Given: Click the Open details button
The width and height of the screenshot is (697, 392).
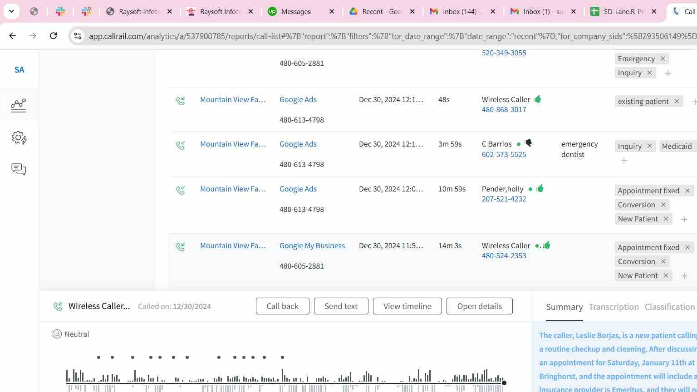Looking at the screenshot, I should pos(480,306).
